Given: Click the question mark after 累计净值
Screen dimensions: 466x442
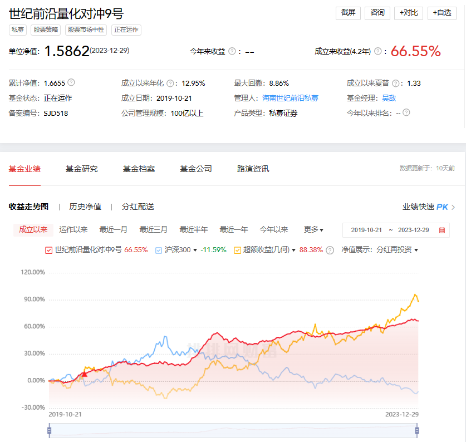Looking at the screenshot, I should (71, 82).
